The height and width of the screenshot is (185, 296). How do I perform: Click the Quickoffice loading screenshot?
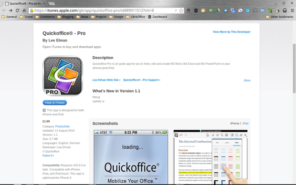coord(131,157)
